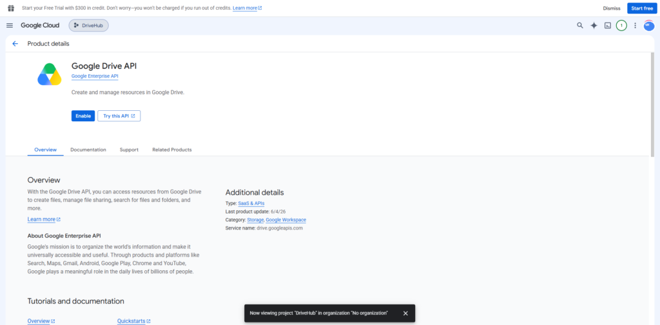Click the 'Additional details' heading
The width and height of the screenshot is (660, 325).
255,192
